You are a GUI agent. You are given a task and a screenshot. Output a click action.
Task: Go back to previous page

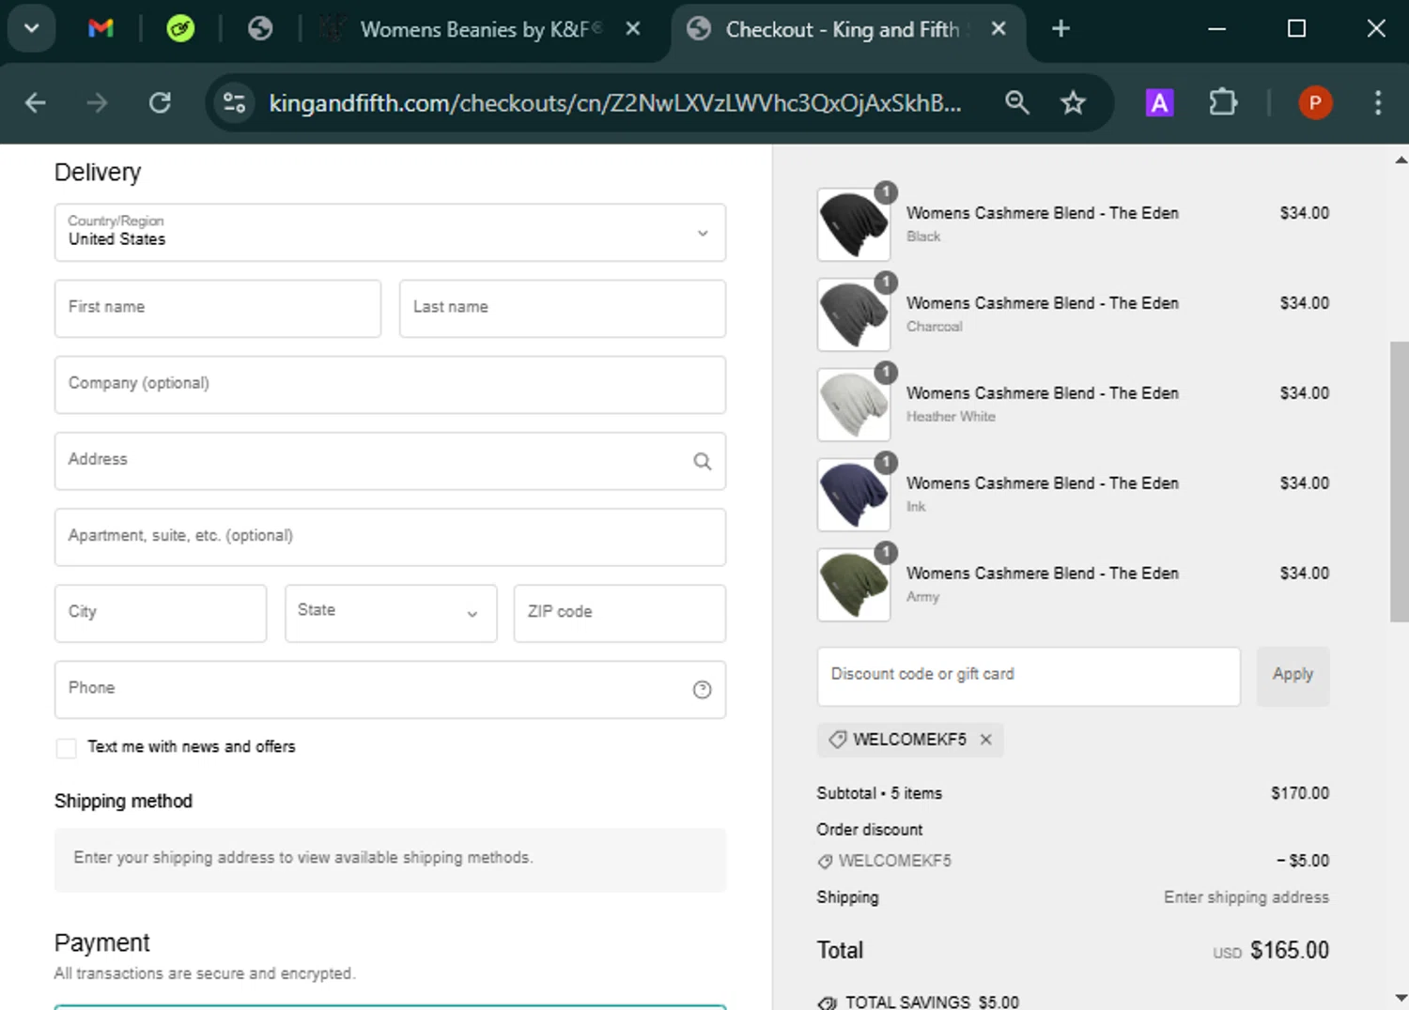click(x=36, y=102)
